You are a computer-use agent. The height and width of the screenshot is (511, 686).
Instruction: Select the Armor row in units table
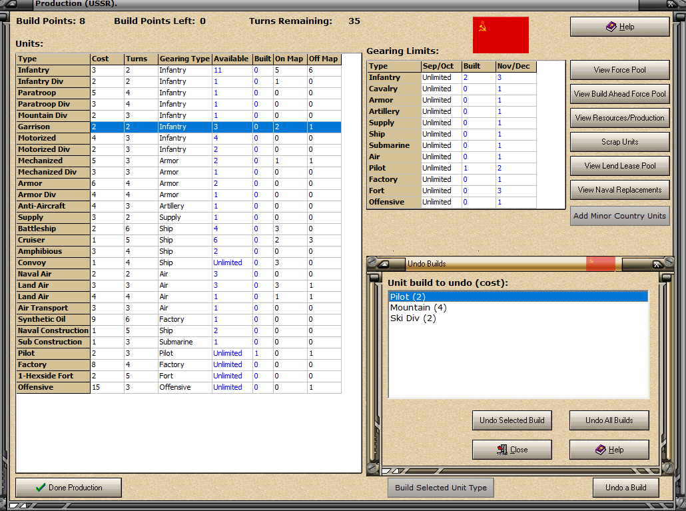tap(178, 183)
